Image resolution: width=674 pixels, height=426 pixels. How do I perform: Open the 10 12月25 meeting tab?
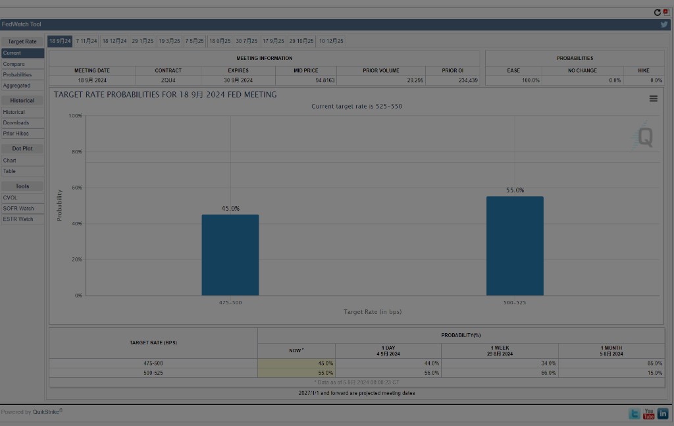click(331, 41)
